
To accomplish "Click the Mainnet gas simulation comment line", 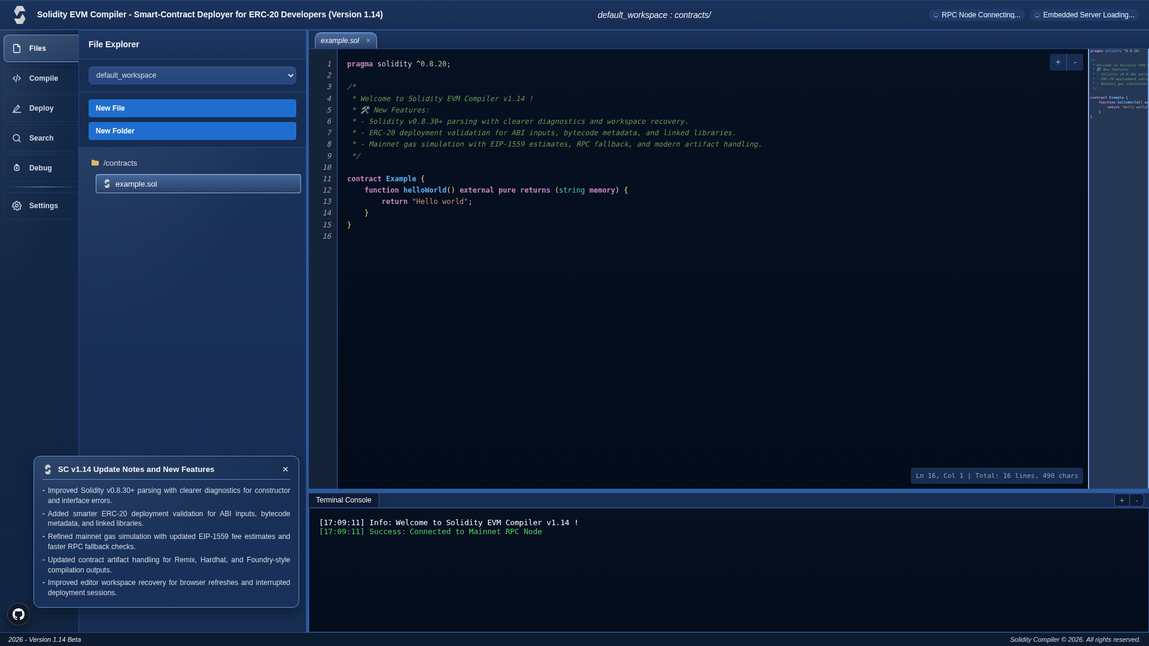I will point(557,144).
